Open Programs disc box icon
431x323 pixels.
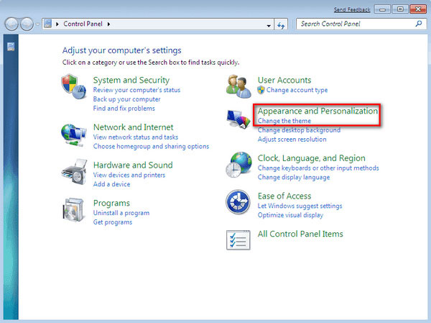click(x=73, y=210)
